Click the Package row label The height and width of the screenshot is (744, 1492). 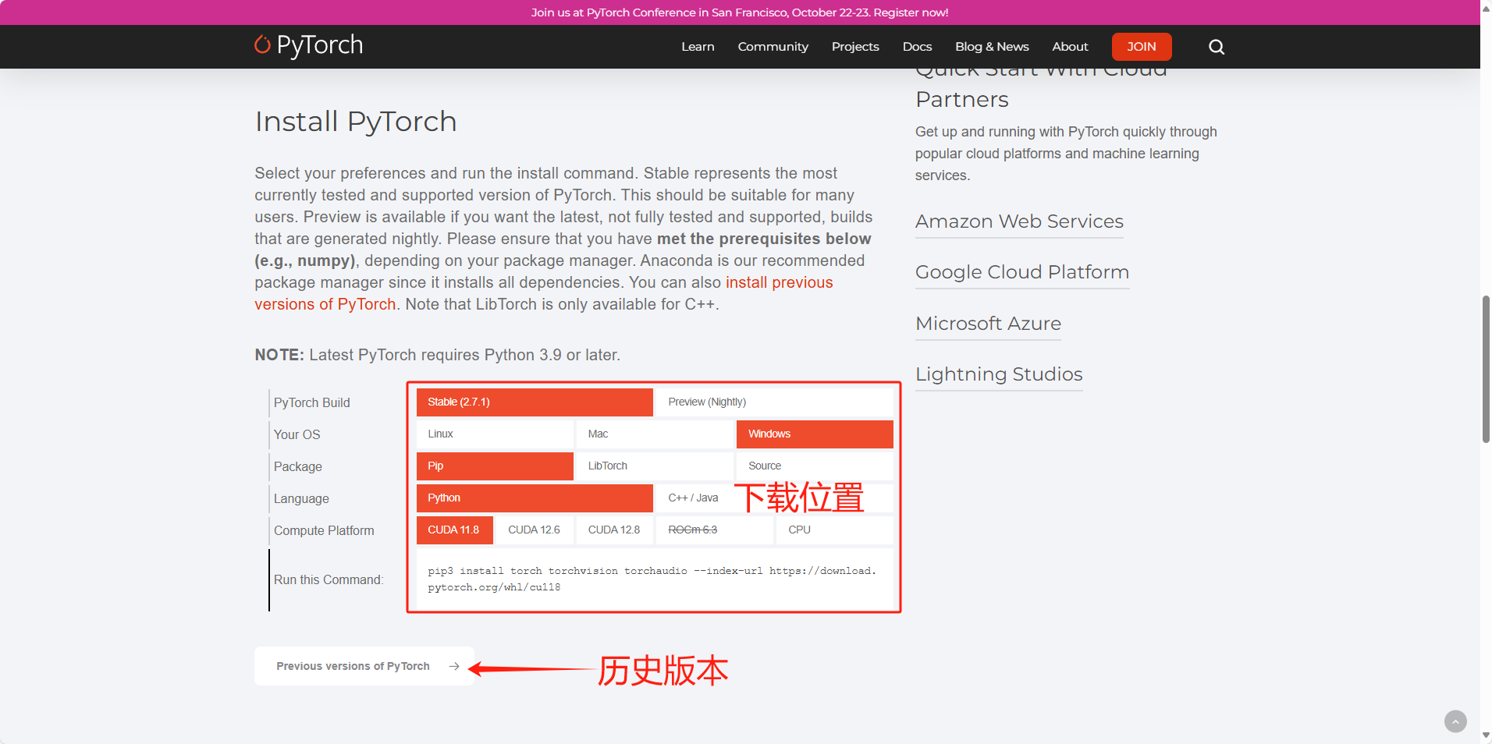pos(298,466)
